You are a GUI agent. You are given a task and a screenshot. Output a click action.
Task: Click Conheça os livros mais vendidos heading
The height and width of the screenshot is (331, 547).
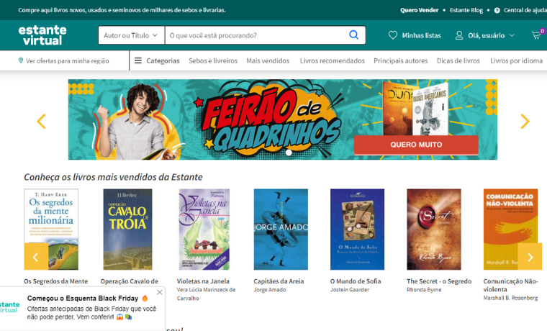113,177
